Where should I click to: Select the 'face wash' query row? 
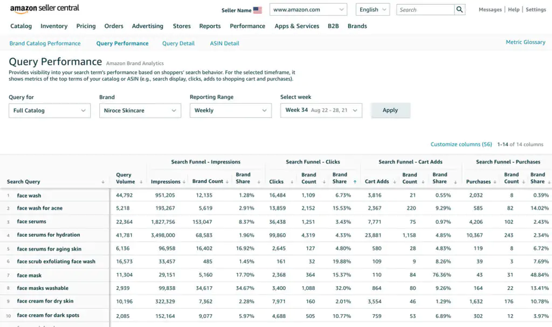click(x=29, y=196)
